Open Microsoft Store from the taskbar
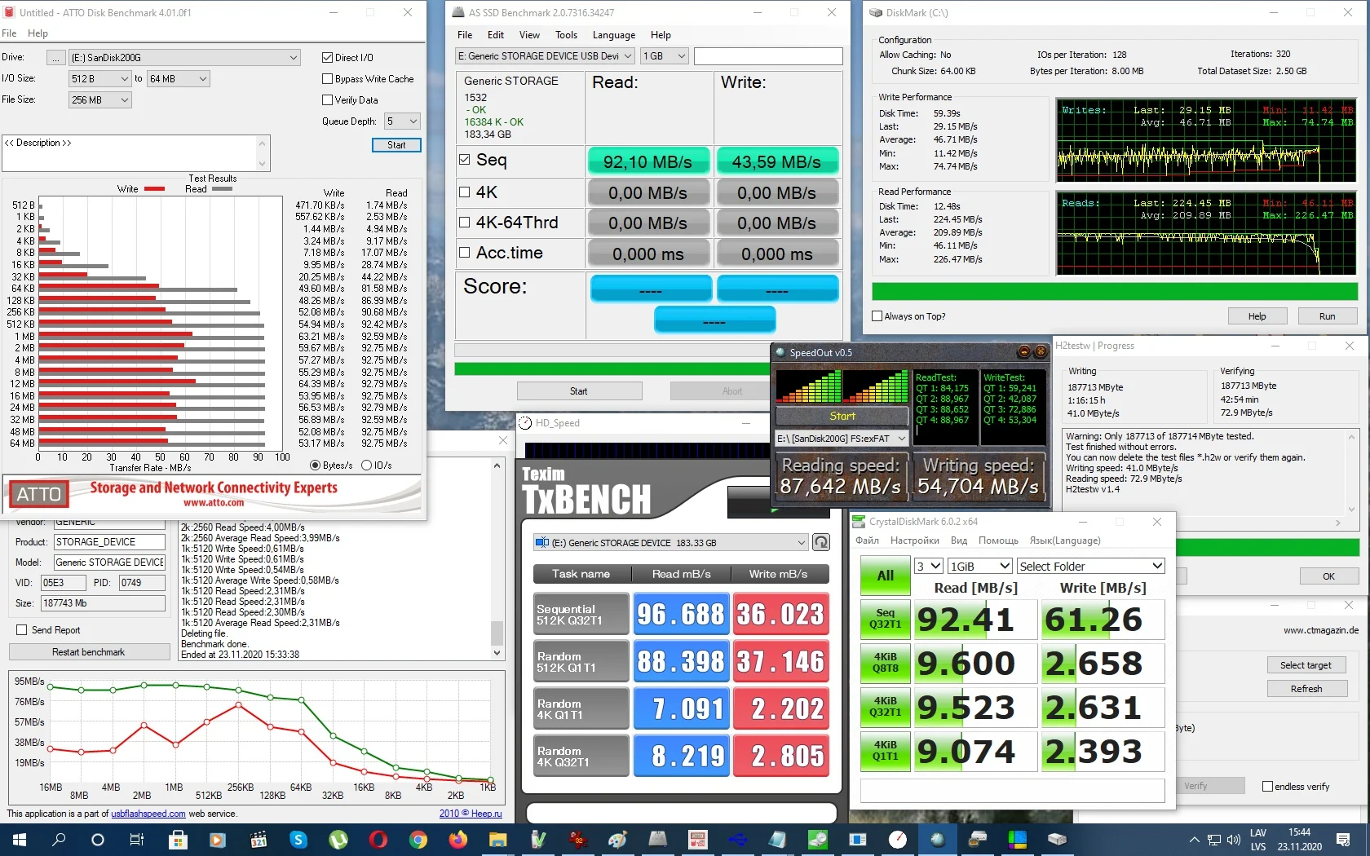1370x856 pixels. (x=177, y=839)
